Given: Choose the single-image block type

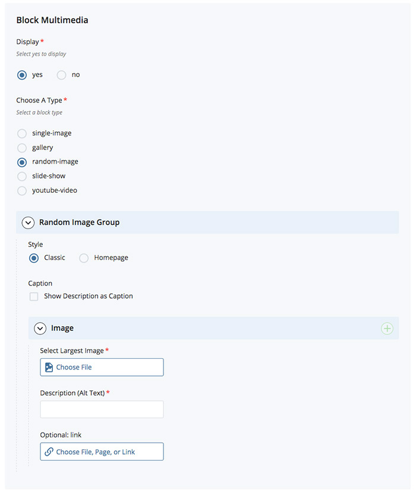Looking at the screenshot, I should click(22, 133).
